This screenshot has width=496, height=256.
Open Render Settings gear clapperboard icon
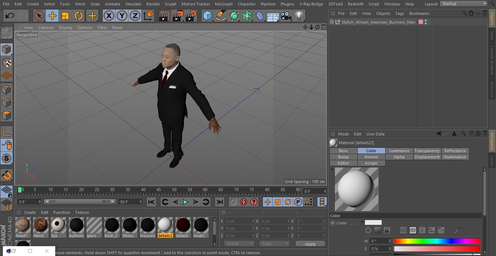191,16
